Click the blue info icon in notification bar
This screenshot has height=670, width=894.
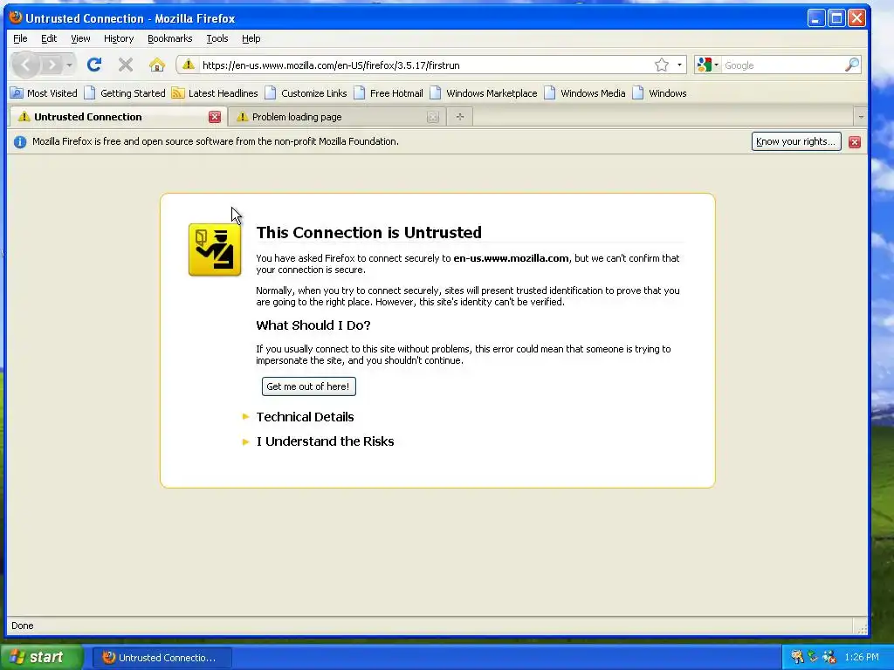20,142
